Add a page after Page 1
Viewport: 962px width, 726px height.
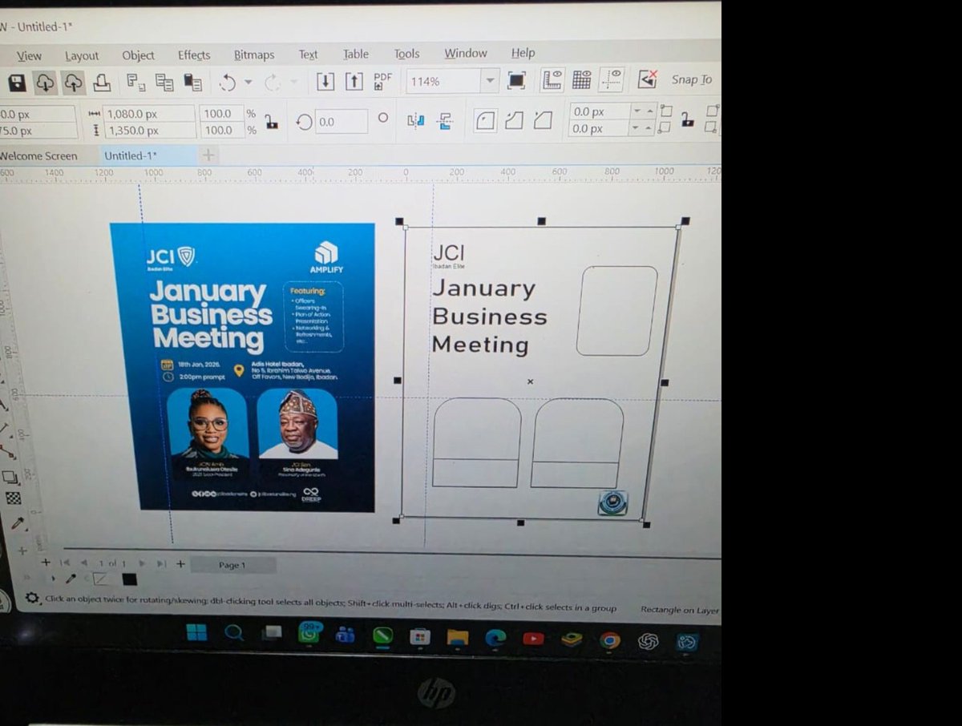(180, 564)
